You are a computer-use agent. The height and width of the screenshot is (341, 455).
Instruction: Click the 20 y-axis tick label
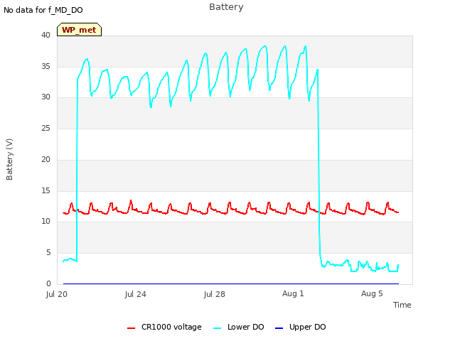coord(45,159)
